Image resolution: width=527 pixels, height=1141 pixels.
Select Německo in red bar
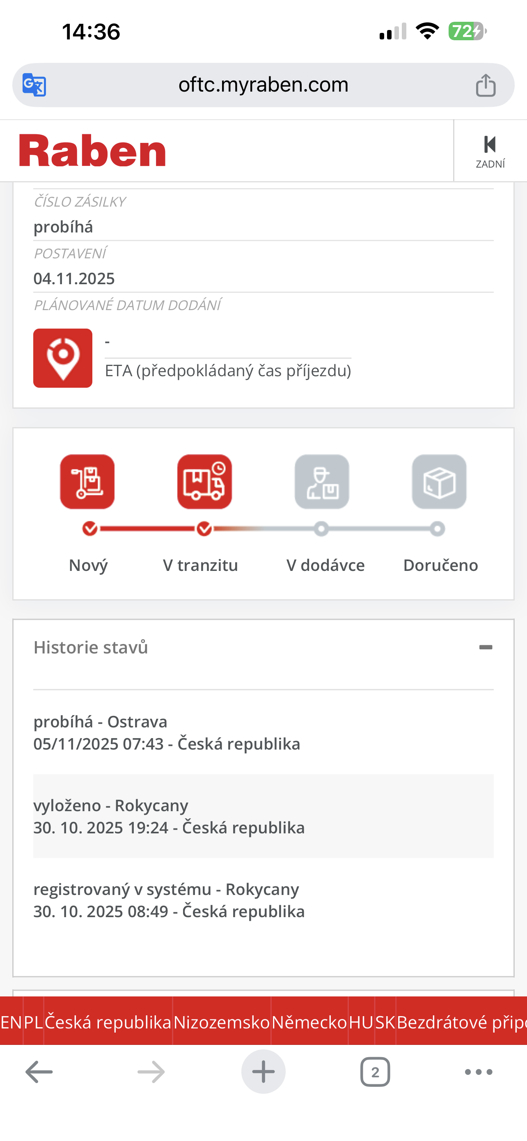309,1022
